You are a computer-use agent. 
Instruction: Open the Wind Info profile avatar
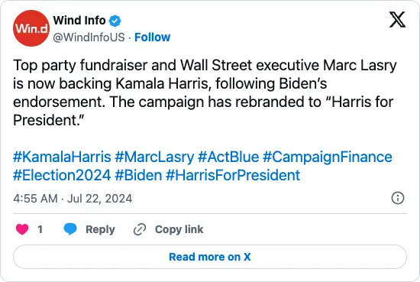tap(31, 28)
